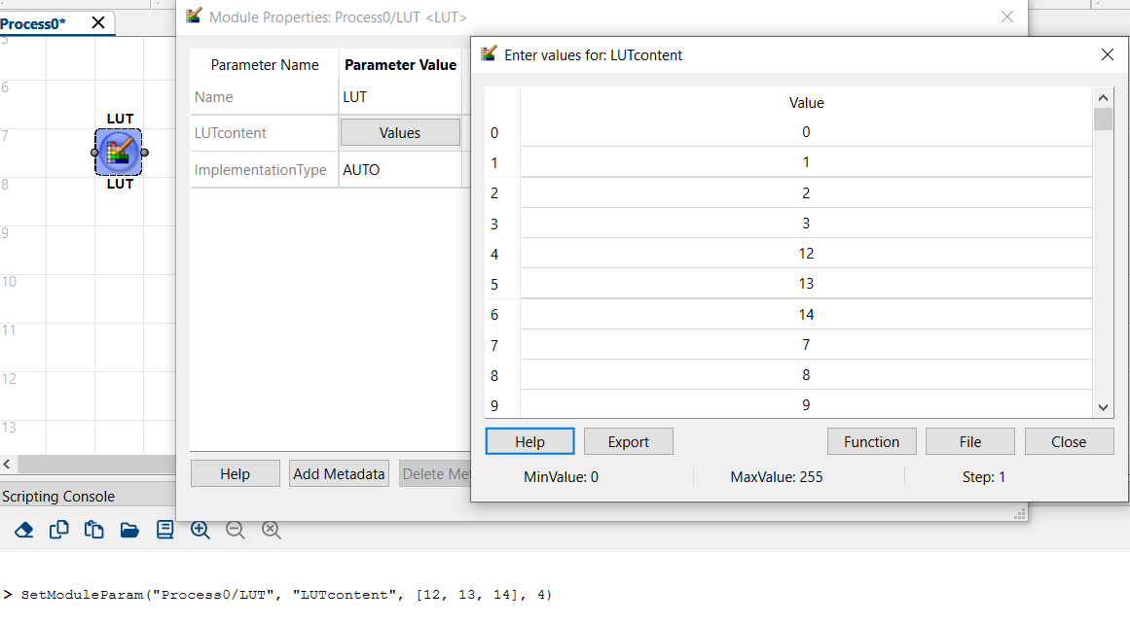The image size is (1130, 623).
Task: Open Help for LUTcontent values
Action: click(529, 440)
